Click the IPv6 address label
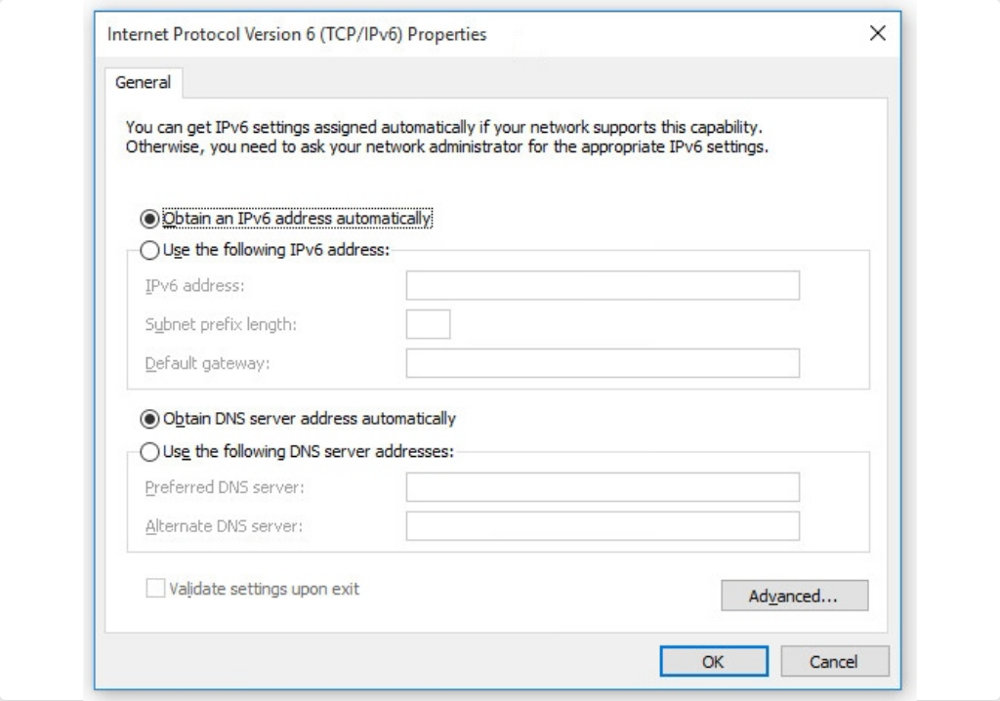The image size is (1000, 701). coord(194,286)
